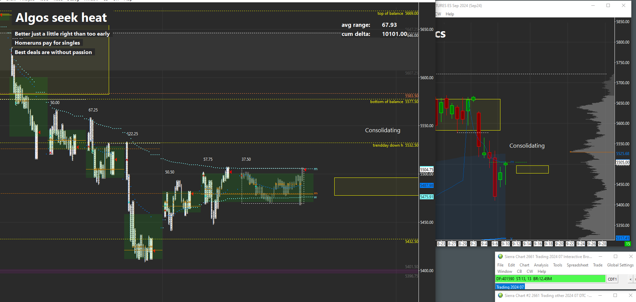Viewport: 636px width, 302px height.
Task: Click the green 15 box on daily chart
Action: point(628,244)
